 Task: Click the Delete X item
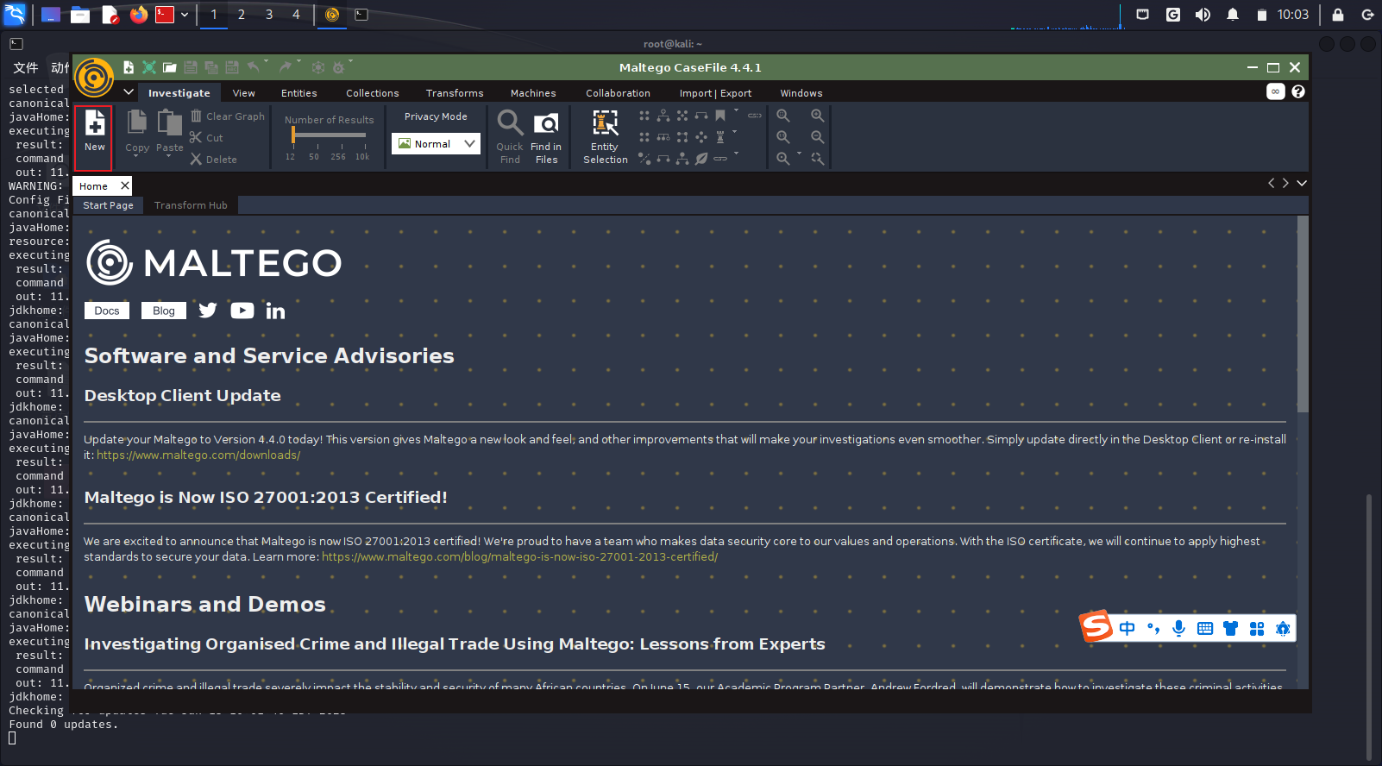point(214,160)
